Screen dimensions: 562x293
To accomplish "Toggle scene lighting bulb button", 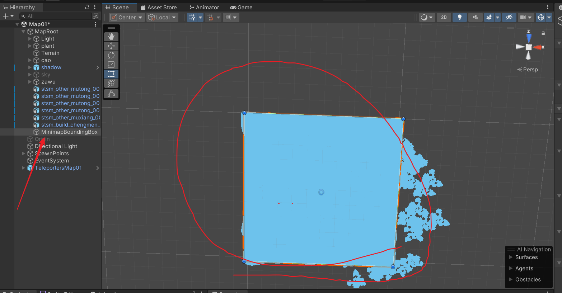I will (459, 18).
